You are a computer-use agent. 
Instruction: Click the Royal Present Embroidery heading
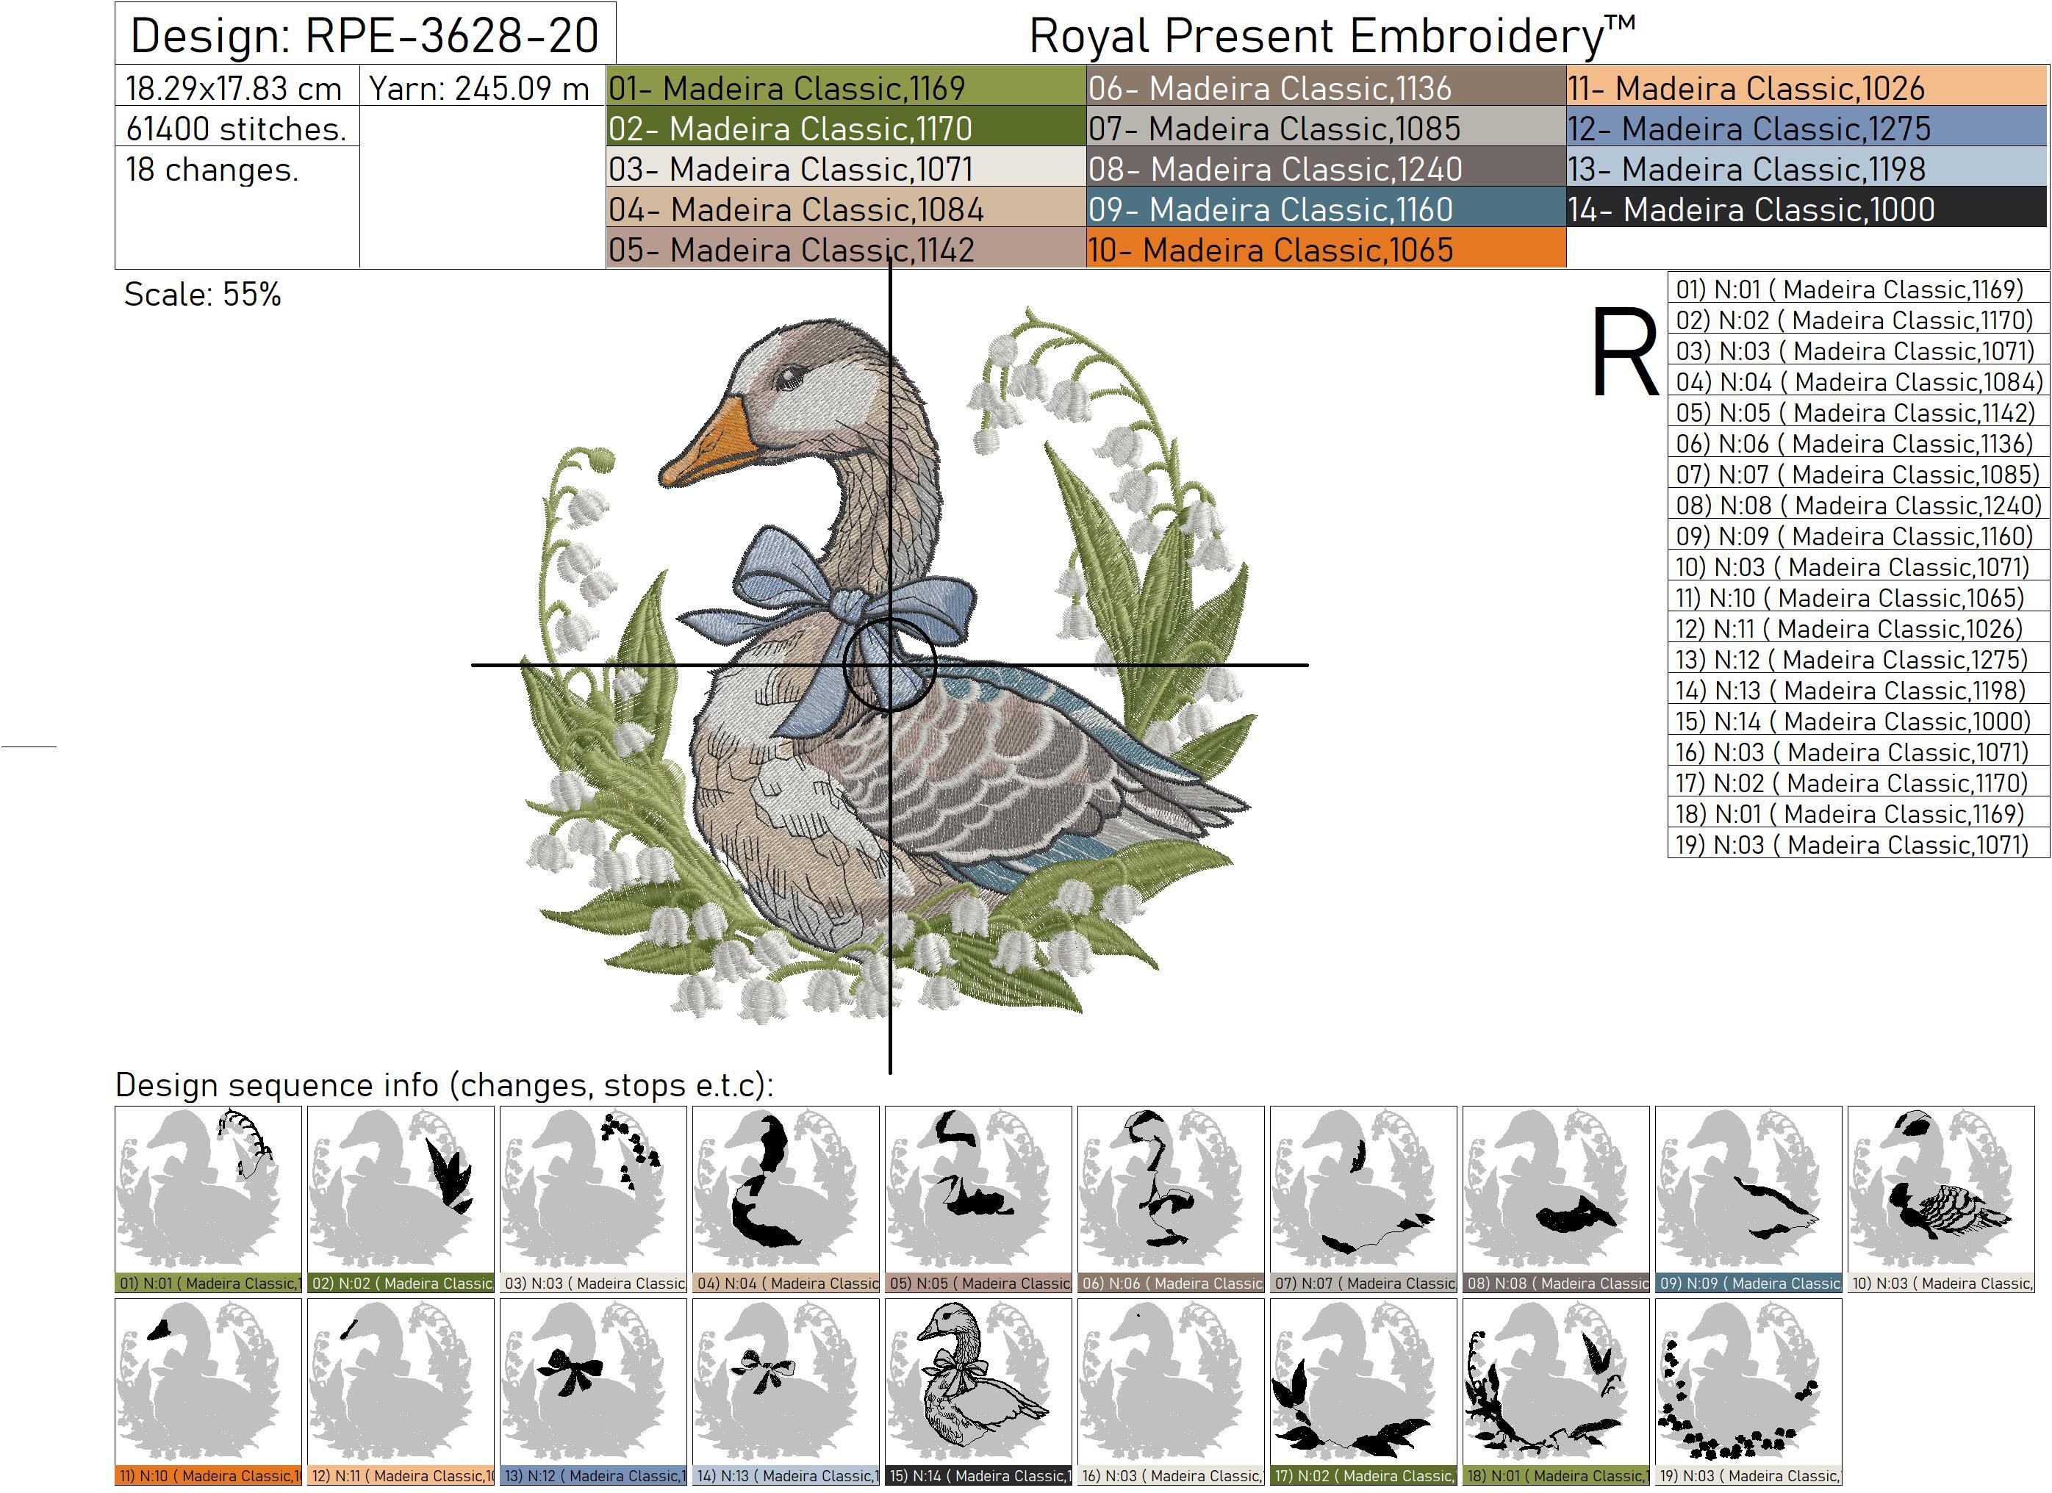(x=1332, y=36)
